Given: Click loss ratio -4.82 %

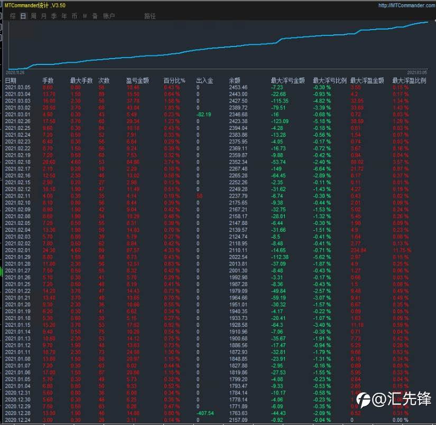Looking at the screenshot, I should (322, 101).
